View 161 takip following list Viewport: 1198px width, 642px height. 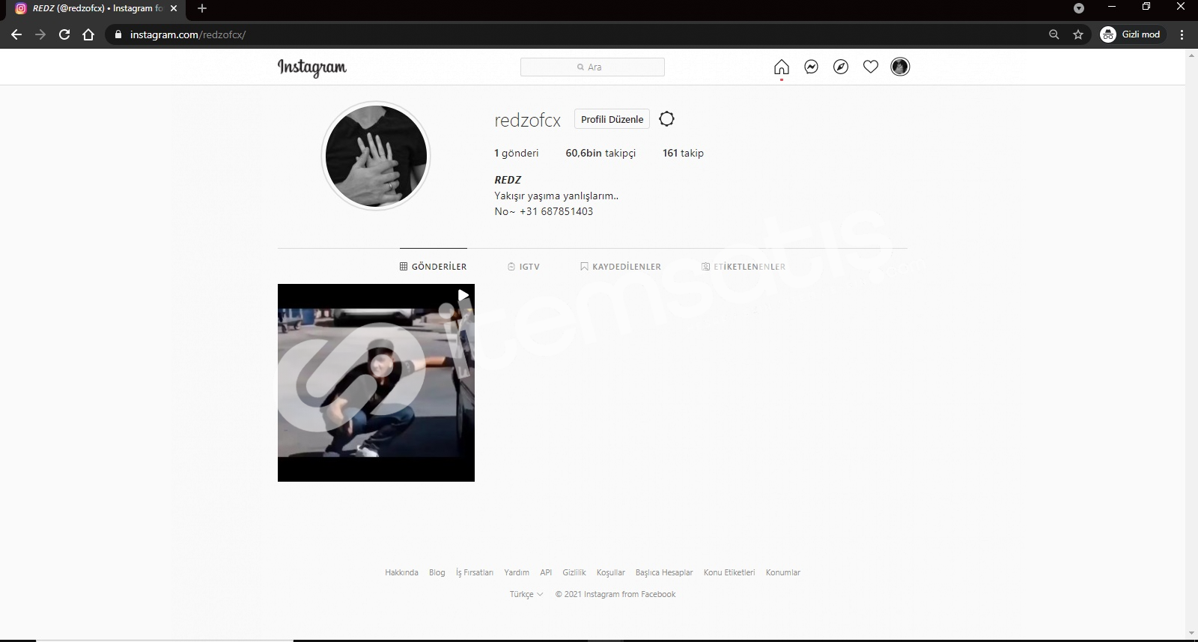pyautogui.click(x=683, y=153)
